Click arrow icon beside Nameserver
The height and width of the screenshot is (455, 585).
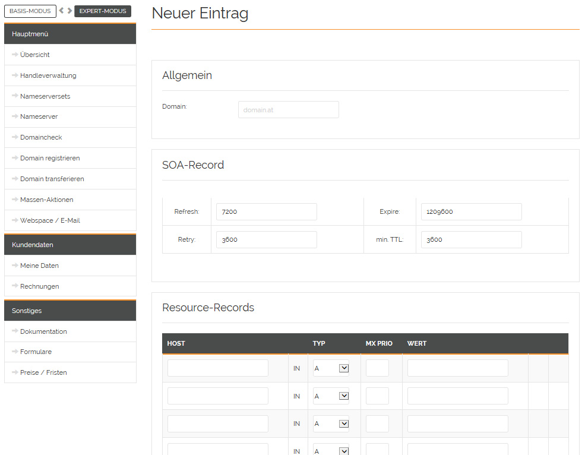(x=15, y=116)
